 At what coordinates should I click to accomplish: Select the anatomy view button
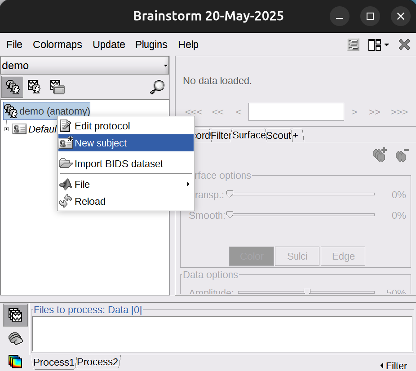pos(12,87)
